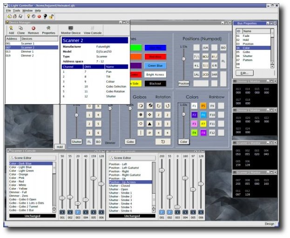Select the solid hexagon gobo button

click(141, 115)
